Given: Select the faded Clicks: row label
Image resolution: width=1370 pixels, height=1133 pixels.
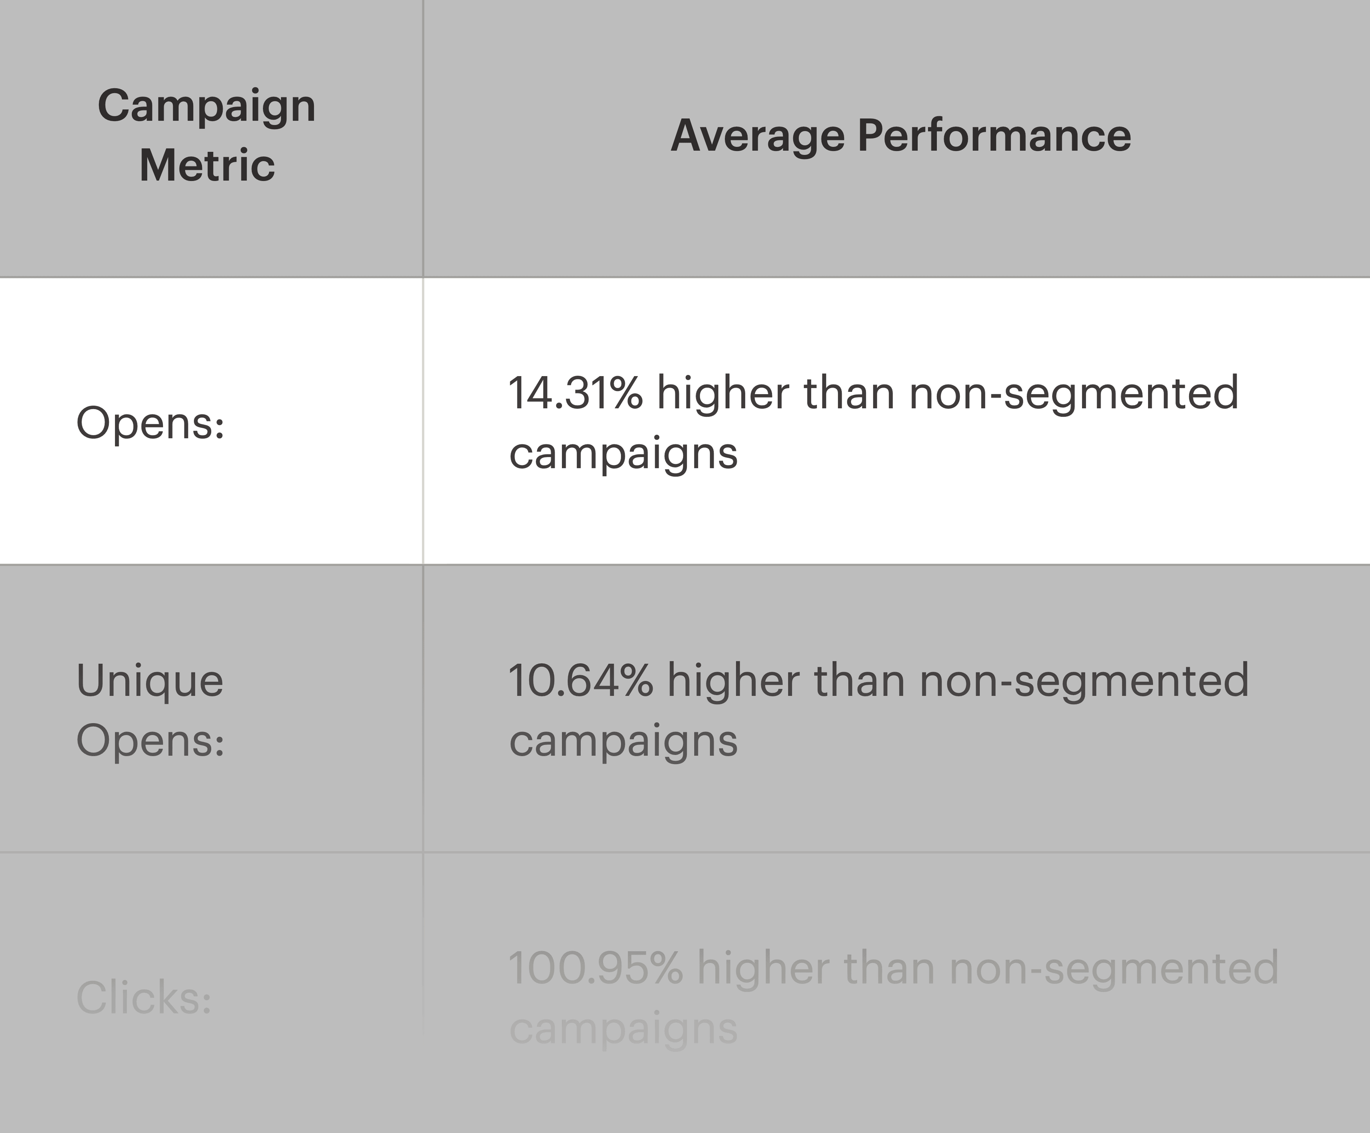Looking at the screenshot, I should pos(144,997).
